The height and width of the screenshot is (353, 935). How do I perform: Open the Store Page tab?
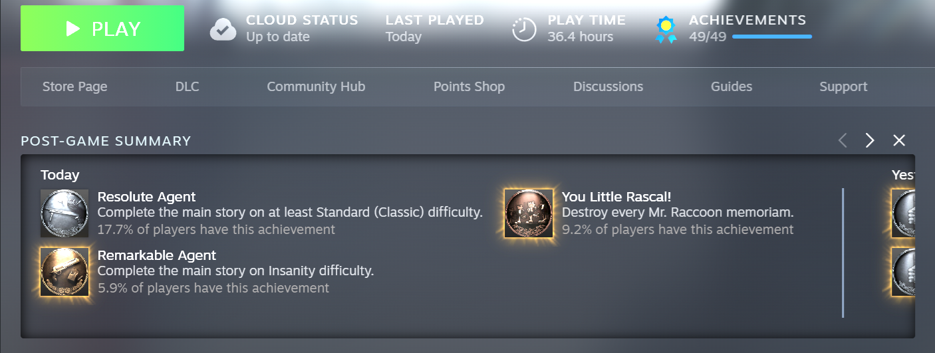(74, 86)
